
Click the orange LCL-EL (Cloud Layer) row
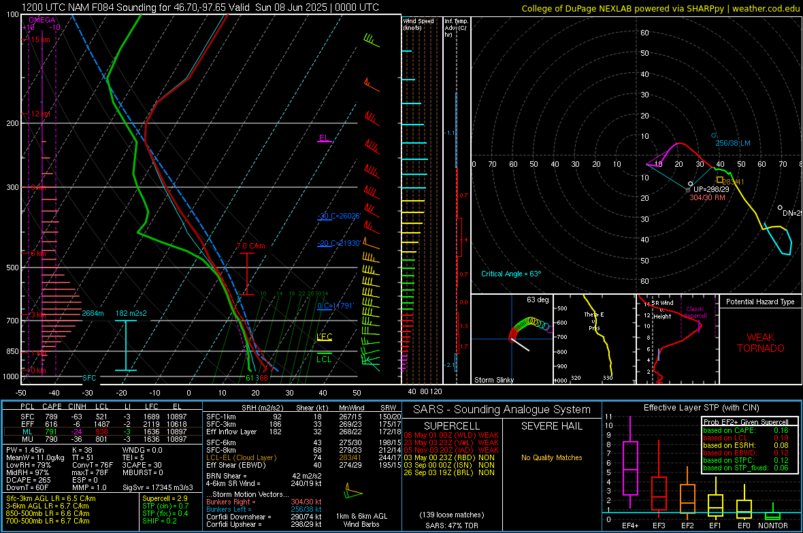304,457
